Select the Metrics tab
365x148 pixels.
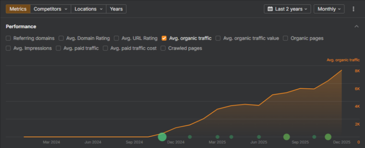(x=18, y=9)
